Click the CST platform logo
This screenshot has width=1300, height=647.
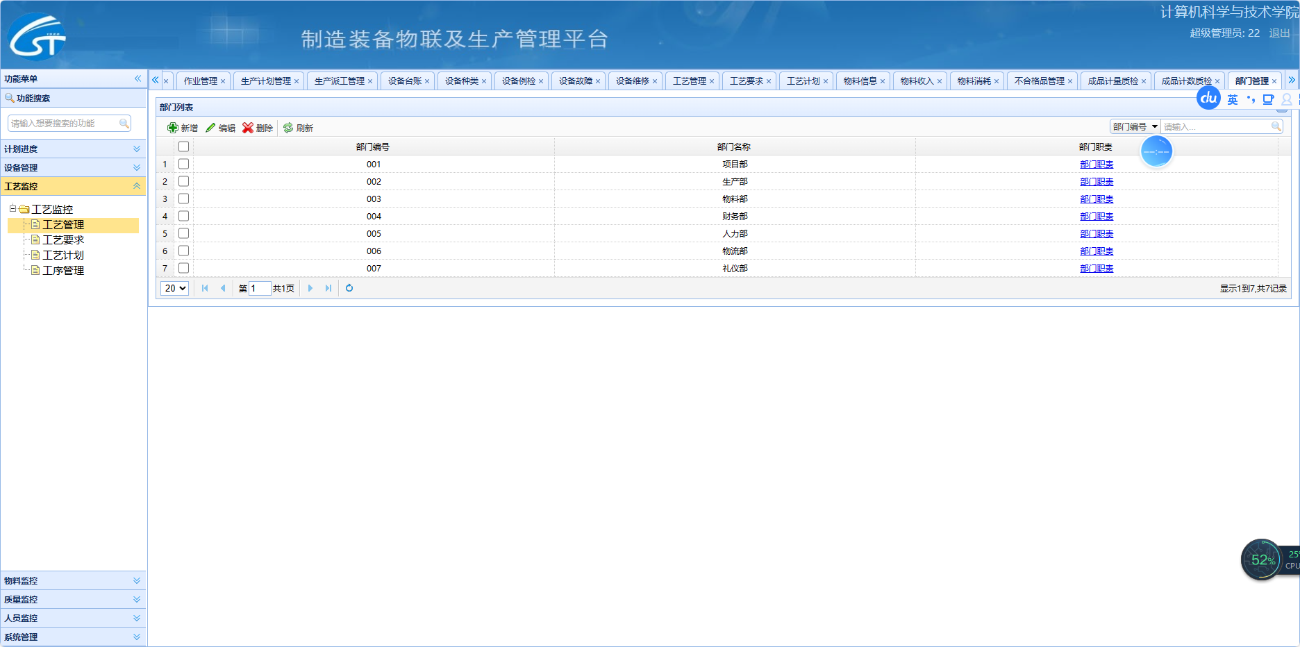click(37, 37)
